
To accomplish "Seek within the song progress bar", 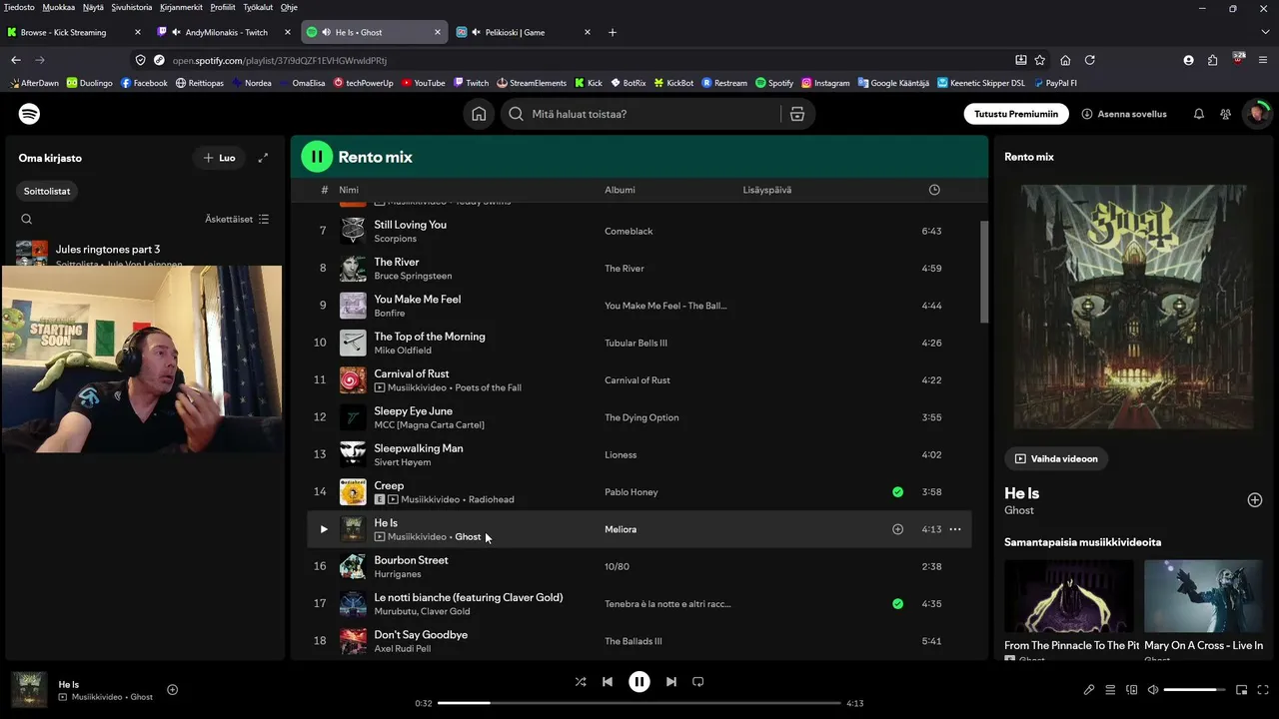I will pos(639,703).
